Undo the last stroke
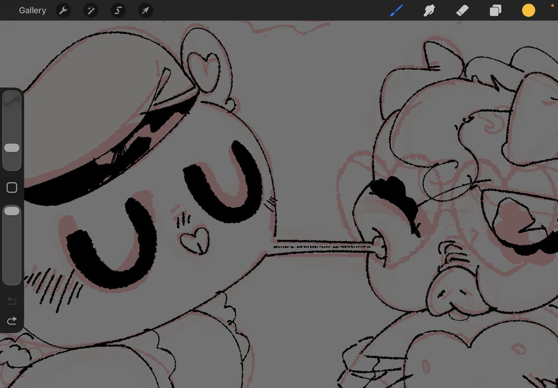The width and height of the screenshot is (558, 388). click(x=12, y=301)
